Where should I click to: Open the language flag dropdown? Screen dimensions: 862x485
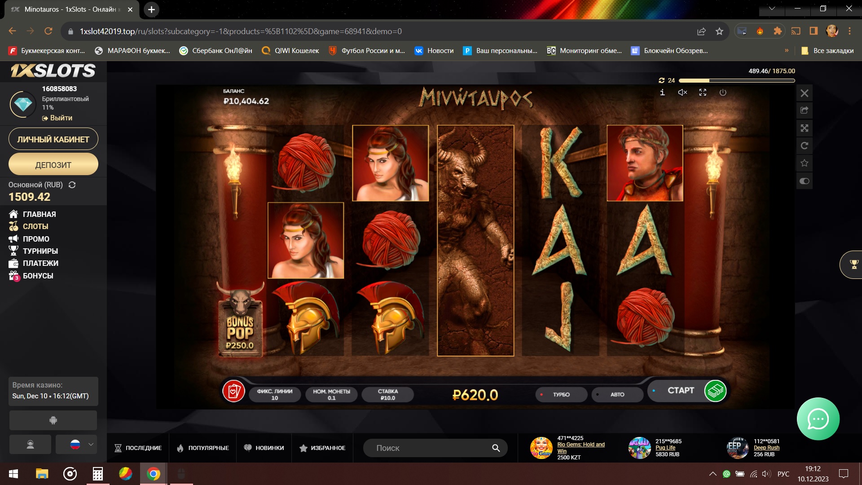[x=76, y=445]
